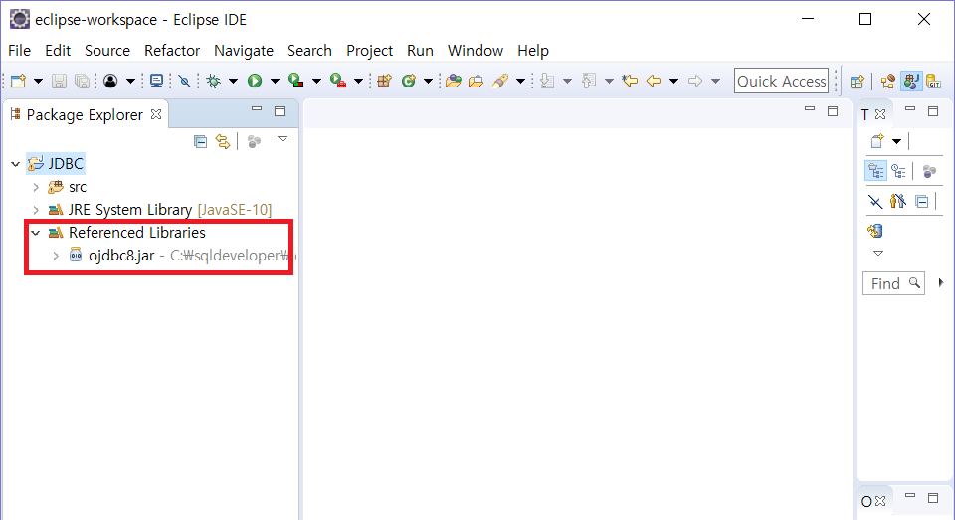Open Package Explorer View Menu triangle
The image size is (955, 520).
(283, 139)
